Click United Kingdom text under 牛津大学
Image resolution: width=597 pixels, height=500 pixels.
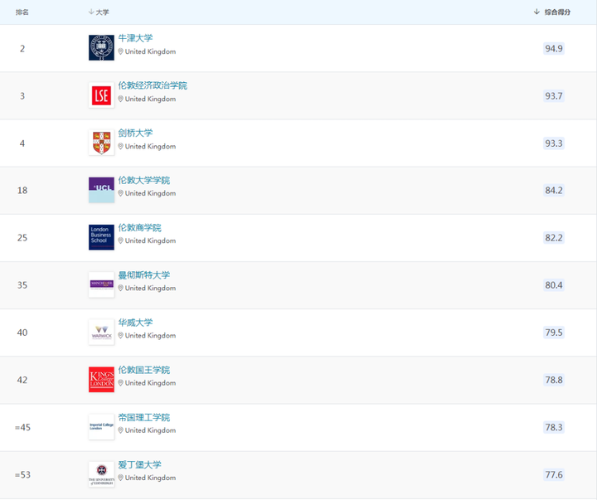[x=150, y=51]
